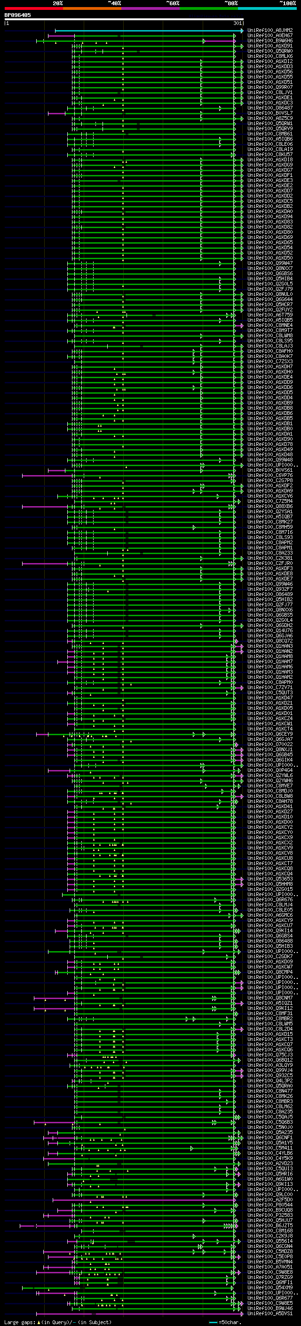Select hit UniRef100_C8LE06

[x=270, y=144]
